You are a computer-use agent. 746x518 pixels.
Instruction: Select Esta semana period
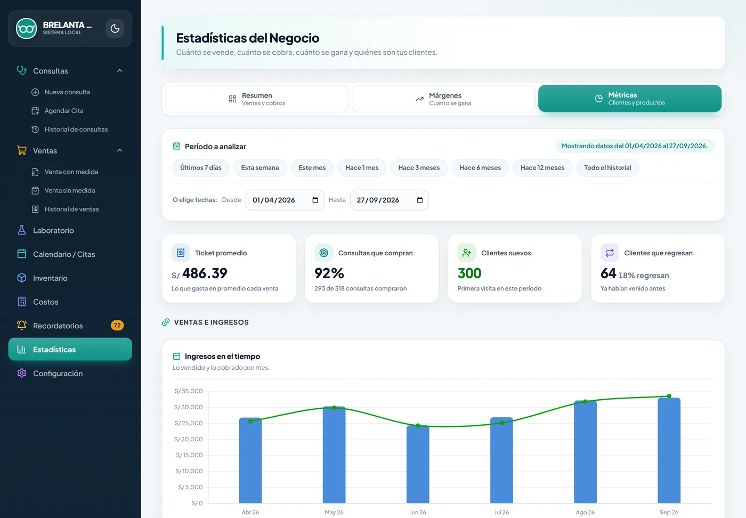260,168
